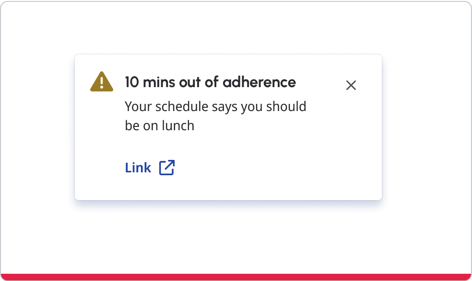Click the word 'says' in the message
Screen dimensions: 472x281
pos(224,106)
